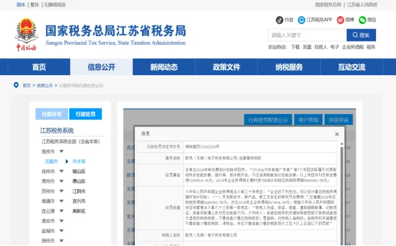Click the site title 国家税务总局江苏省税务局
Screen dimensions: 396x246
click(x=115, y=31)
